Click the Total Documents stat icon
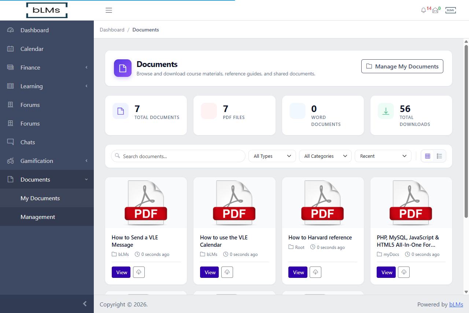This screenshot has height=313, width=469. point(121,111)
